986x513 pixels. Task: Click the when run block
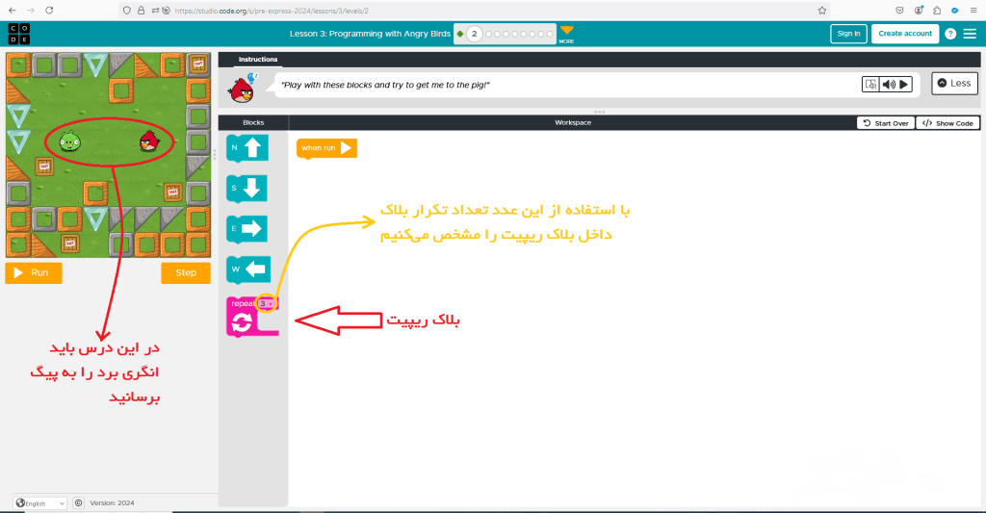326,148
